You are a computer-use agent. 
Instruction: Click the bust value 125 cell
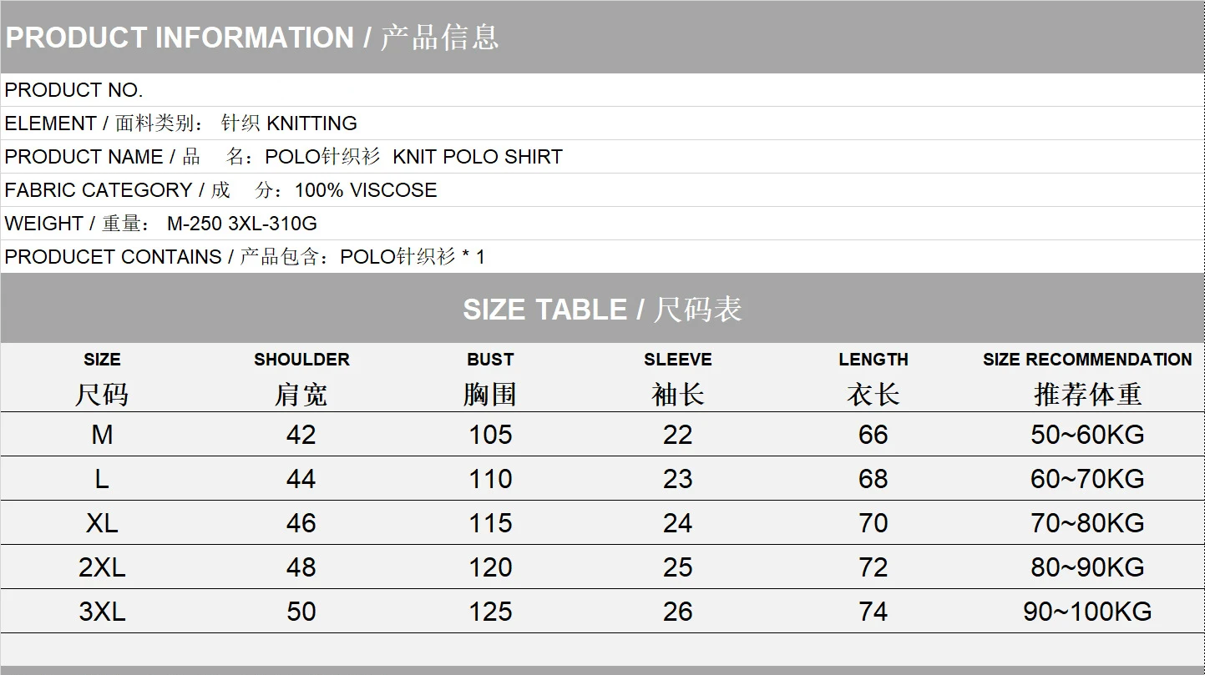[x=490, y=612]
